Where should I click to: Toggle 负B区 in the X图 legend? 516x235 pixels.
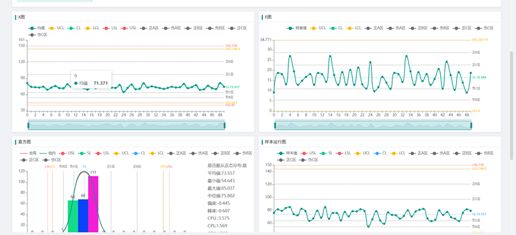pyautogui.click(x=216, y=28)
